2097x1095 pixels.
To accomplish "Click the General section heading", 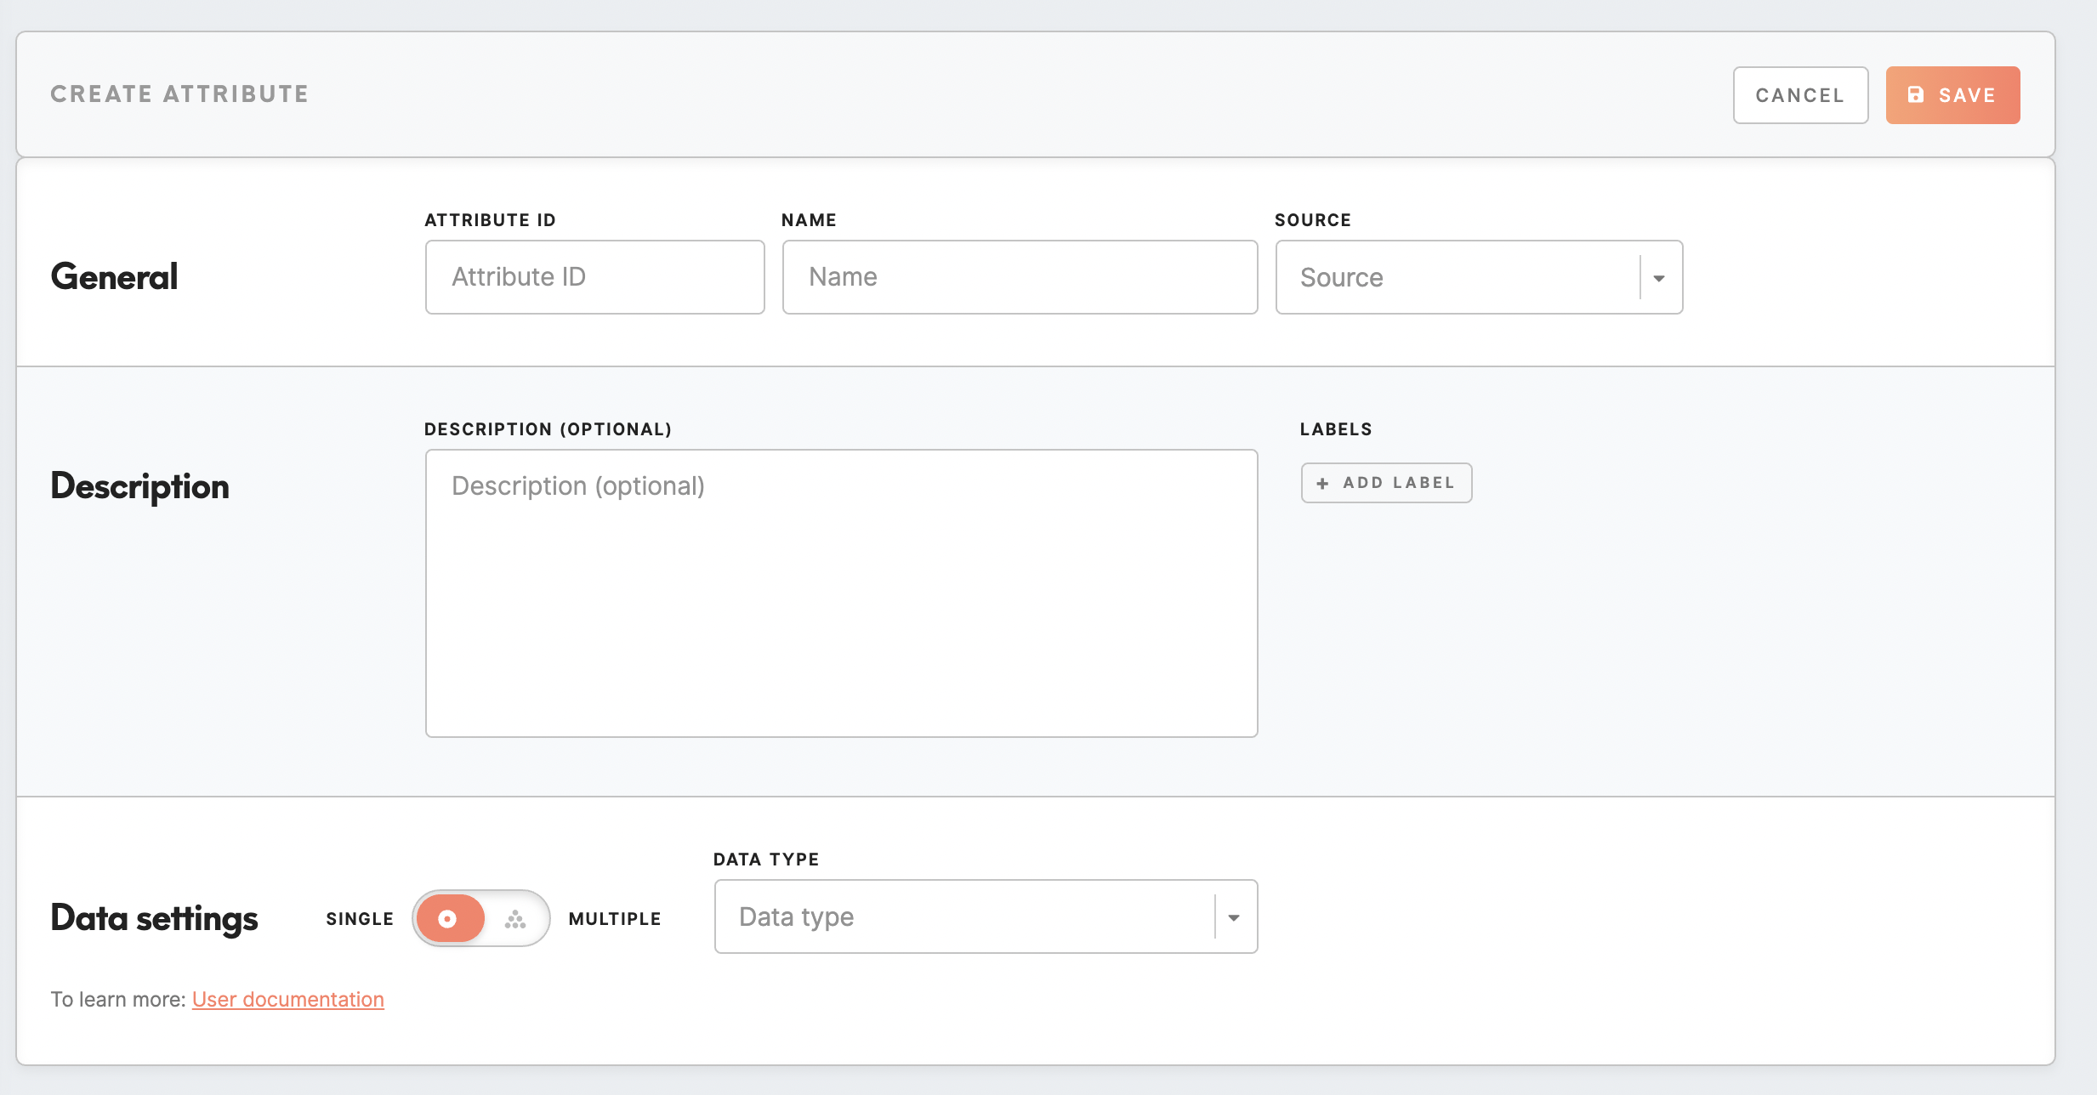I will [114, 277].
